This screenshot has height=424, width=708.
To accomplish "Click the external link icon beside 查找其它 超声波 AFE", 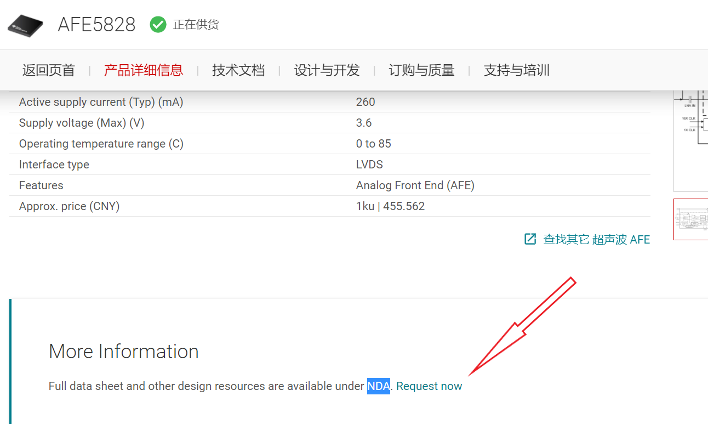I will tap(530, 239).
